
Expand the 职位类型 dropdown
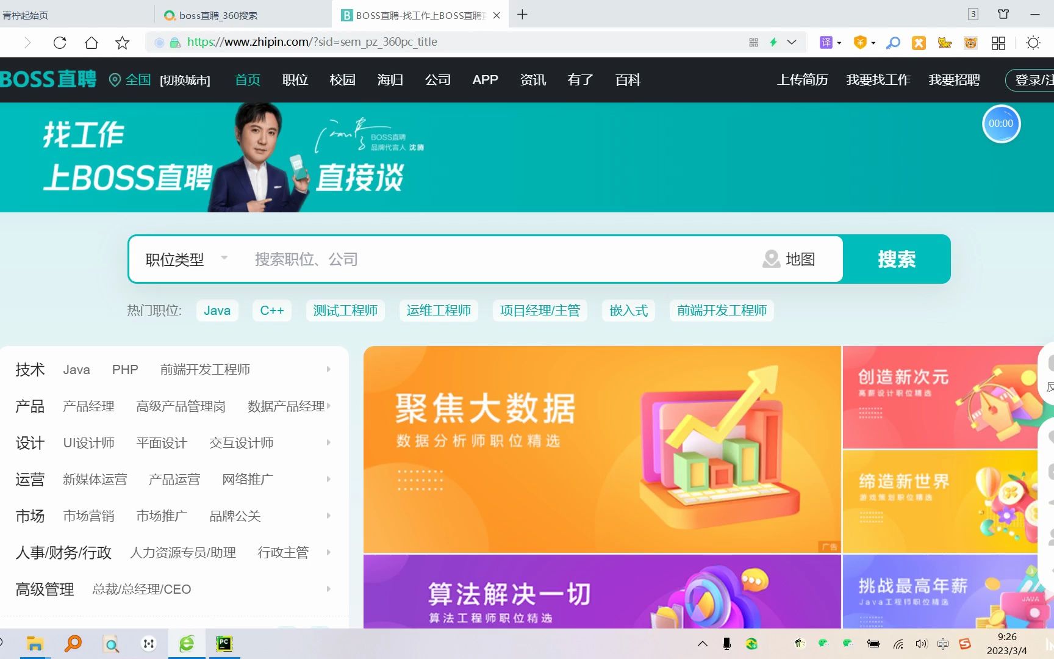point(187,259)
